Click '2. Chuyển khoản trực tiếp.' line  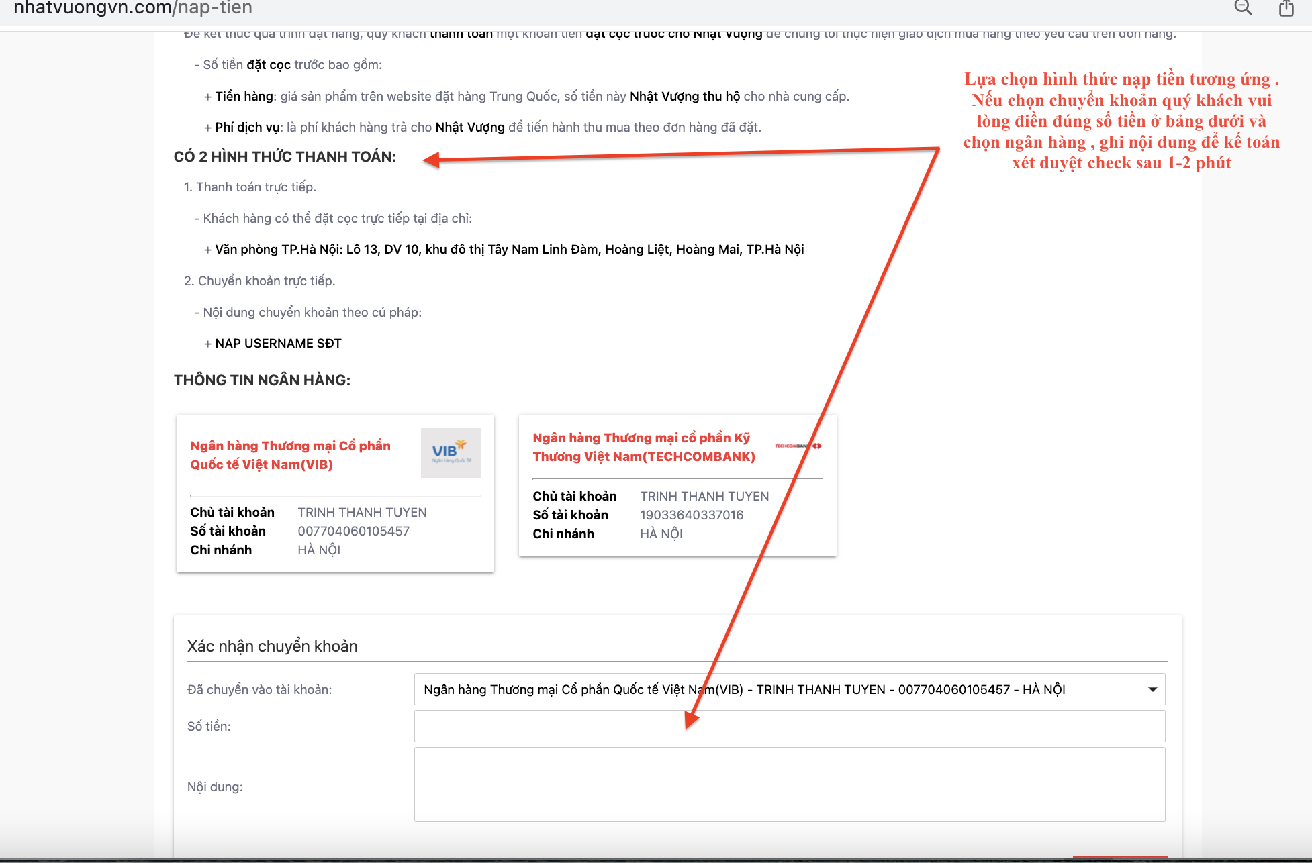(259, 281)
